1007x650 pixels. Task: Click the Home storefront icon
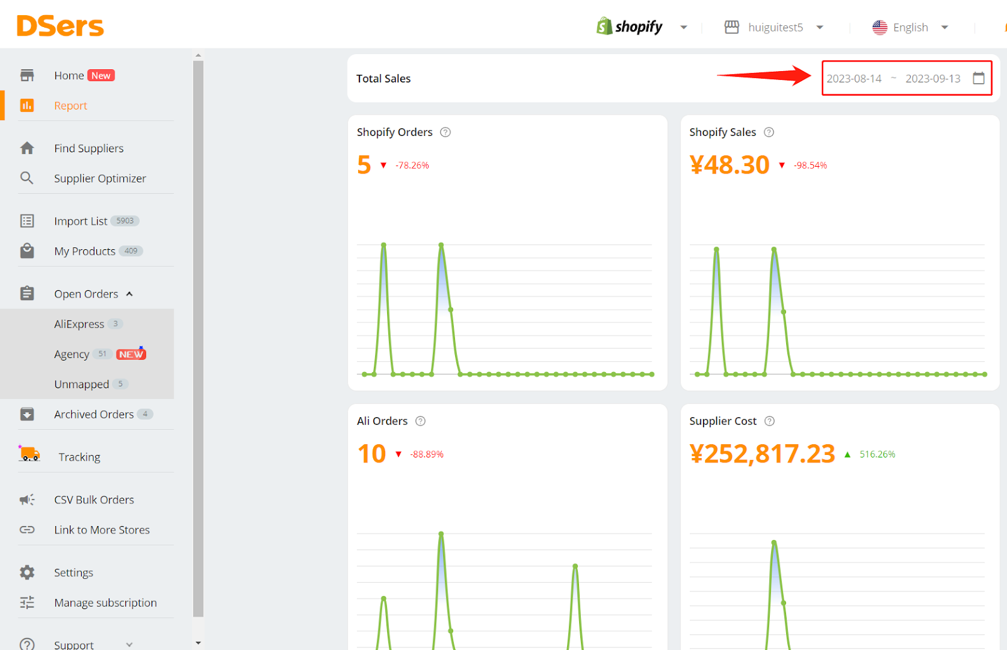pos(27,76)
